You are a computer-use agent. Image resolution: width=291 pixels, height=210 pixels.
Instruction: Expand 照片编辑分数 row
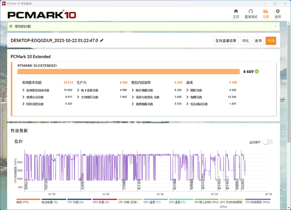tap(133, 90)
